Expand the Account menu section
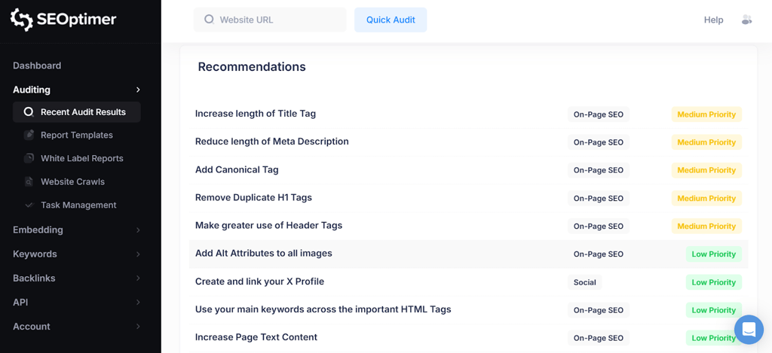The width and height of the screenshot is (772, 353). pos(138,327)
